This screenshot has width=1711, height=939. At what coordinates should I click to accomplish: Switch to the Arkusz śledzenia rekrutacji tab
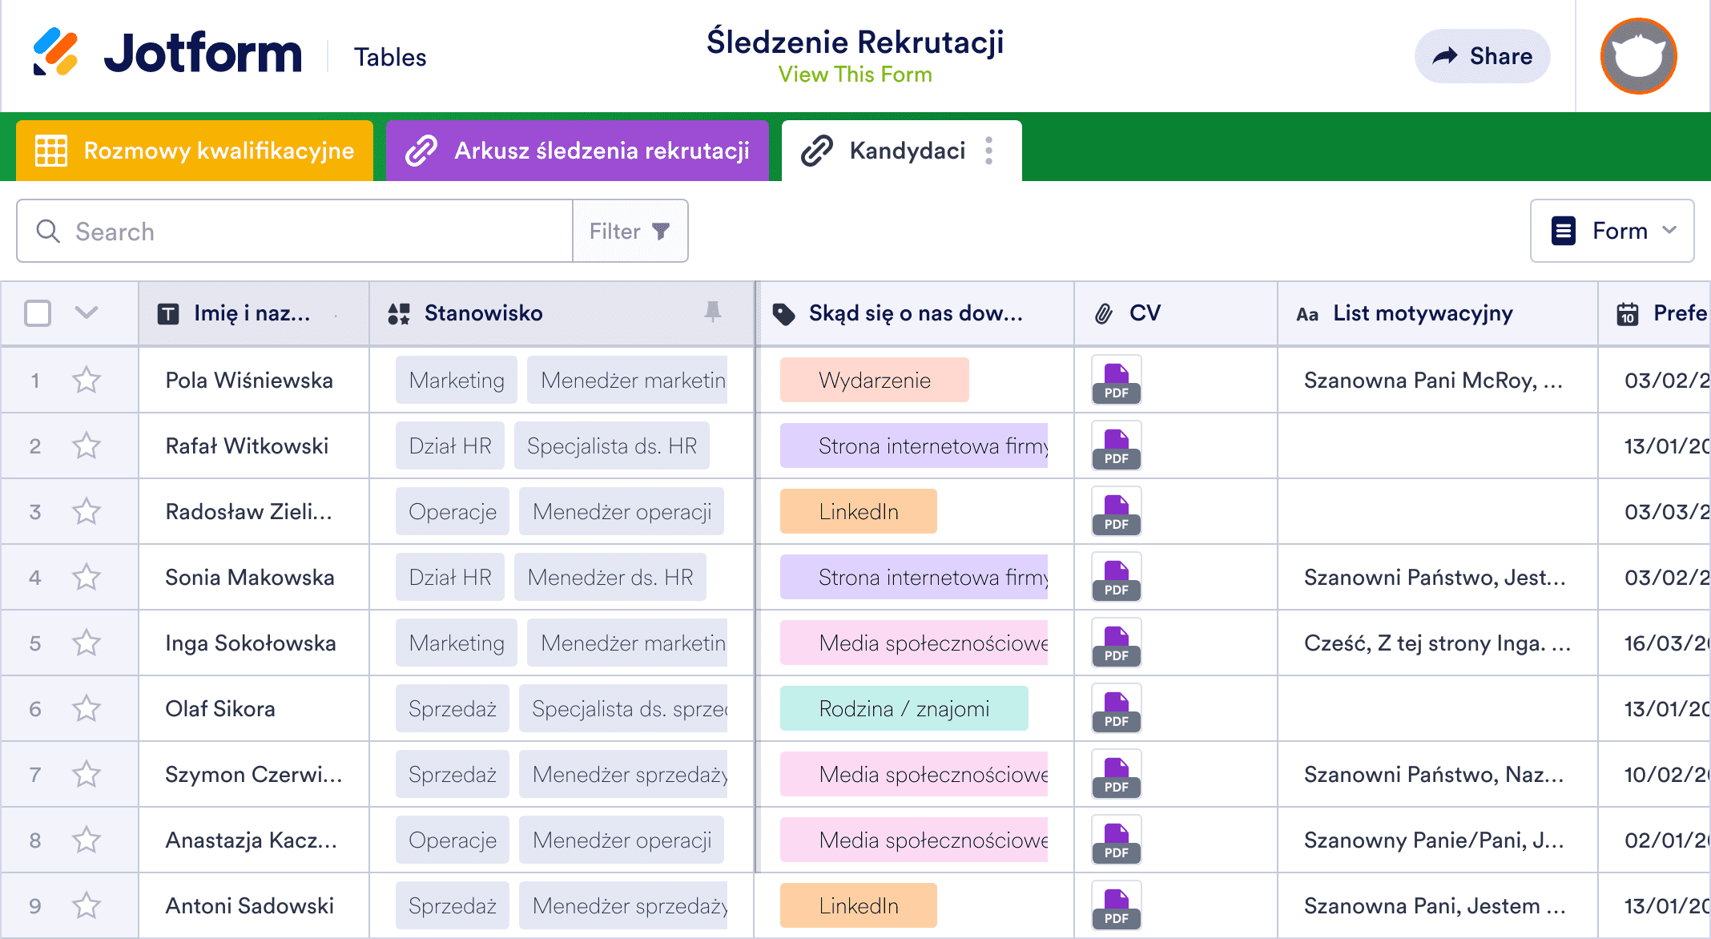[577, 151]
